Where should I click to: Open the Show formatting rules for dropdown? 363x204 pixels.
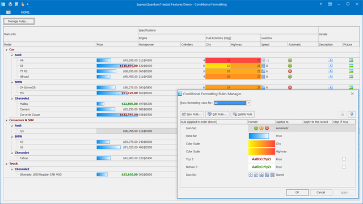pos(248,103)
